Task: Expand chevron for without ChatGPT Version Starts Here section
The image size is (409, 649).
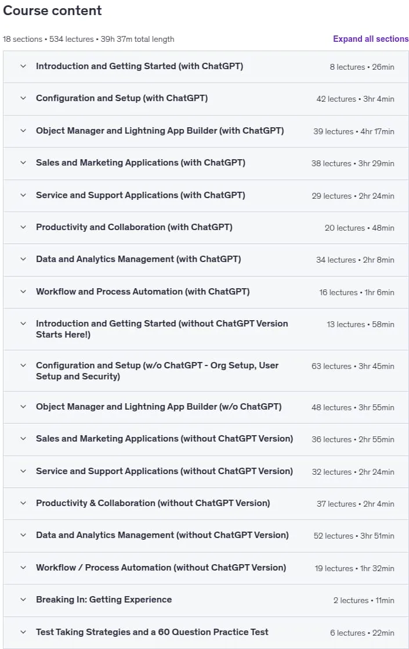Action: coord(24,324)
